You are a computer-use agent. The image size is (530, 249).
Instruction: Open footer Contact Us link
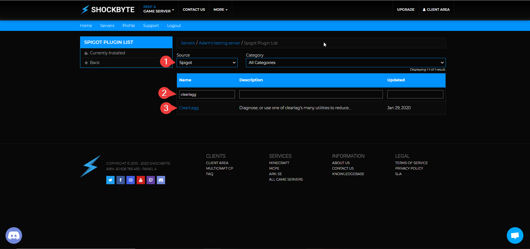pos(343,168)
